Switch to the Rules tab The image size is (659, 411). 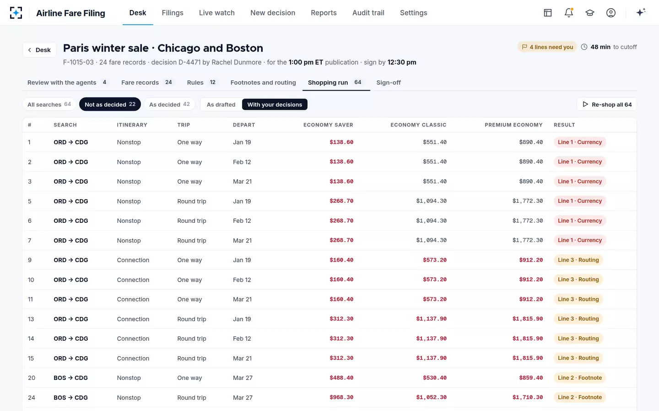pyautogui.click(x=202, y=83)
